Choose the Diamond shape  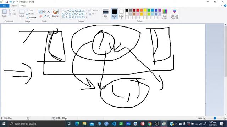(x=67, y=14)
